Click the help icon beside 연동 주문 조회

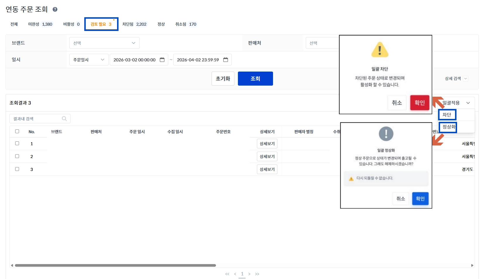[x=55, y=9]
